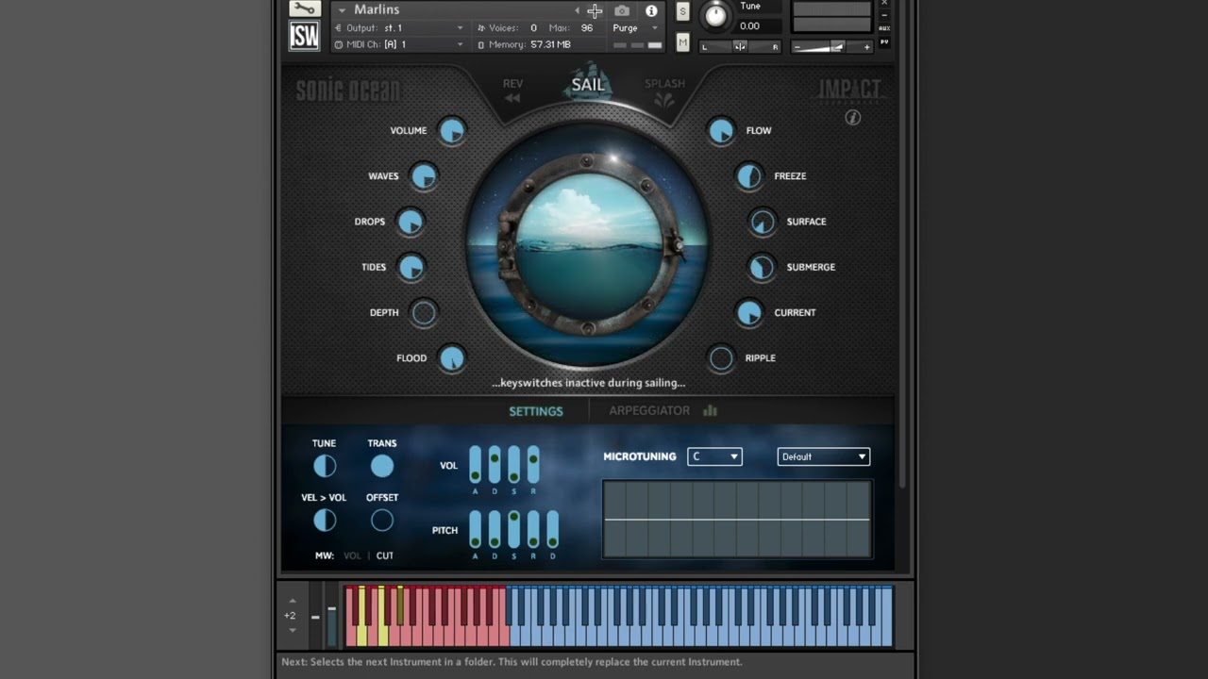Image resolution: width=1208 pixels, height=679 pixels.
Task: Toggle the Mute M button
Action: point(682,41)
